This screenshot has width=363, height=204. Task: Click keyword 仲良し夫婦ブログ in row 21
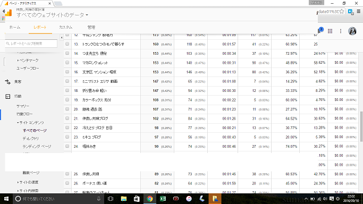(95, 118)
